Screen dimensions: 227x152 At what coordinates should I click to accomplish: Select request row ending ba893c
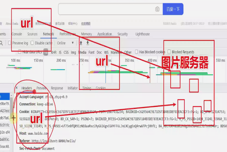[5, 139]
